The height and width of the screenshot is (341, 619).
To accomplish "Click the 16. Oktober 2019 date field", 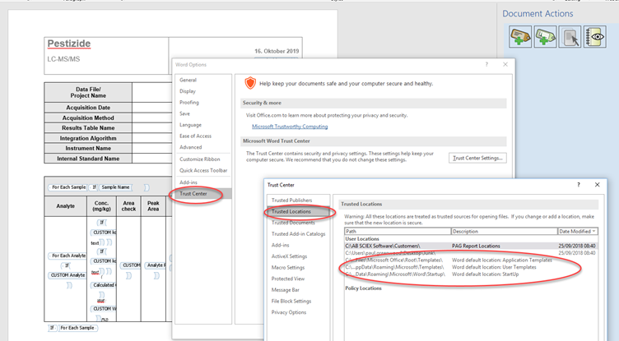I will [x=277, y=51].
